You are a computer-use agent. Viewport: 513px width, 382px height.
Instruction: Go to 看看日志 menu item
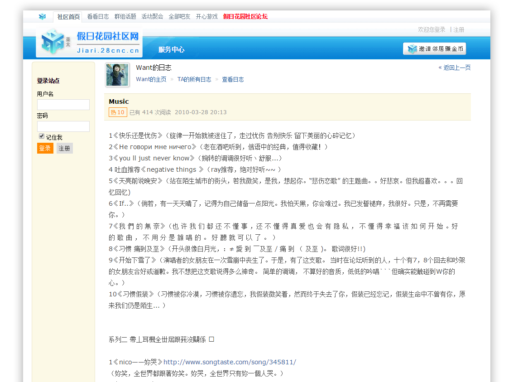pos(98,16)
